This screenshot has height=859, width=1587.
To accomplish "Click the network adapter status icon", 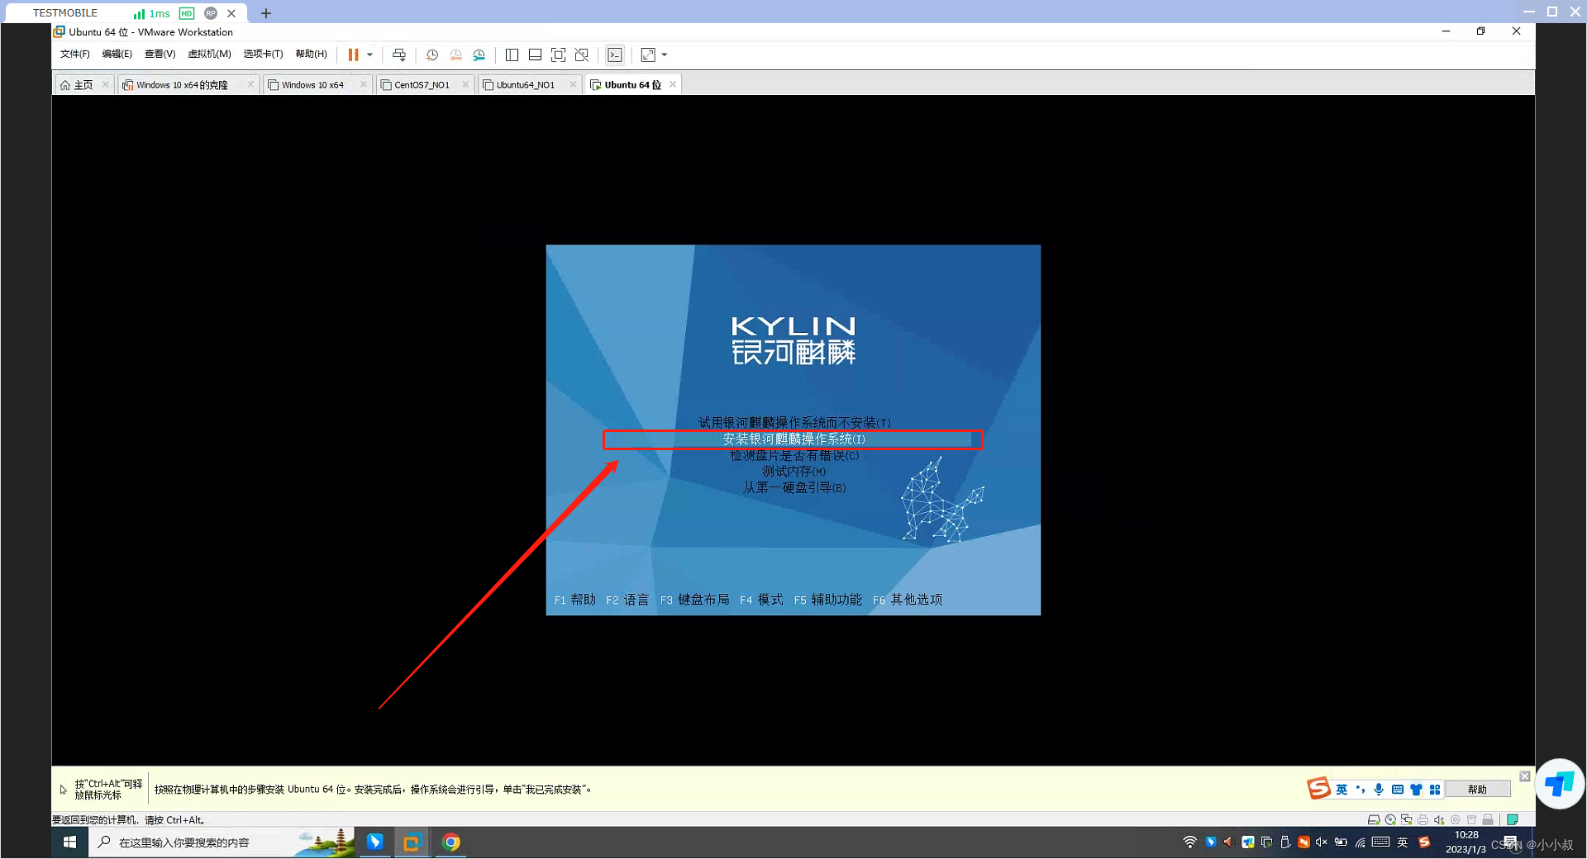I will [1406, 820].
